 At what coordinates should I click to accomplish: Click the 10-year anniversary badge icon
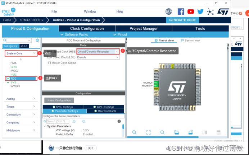click(x=169, y=11)
